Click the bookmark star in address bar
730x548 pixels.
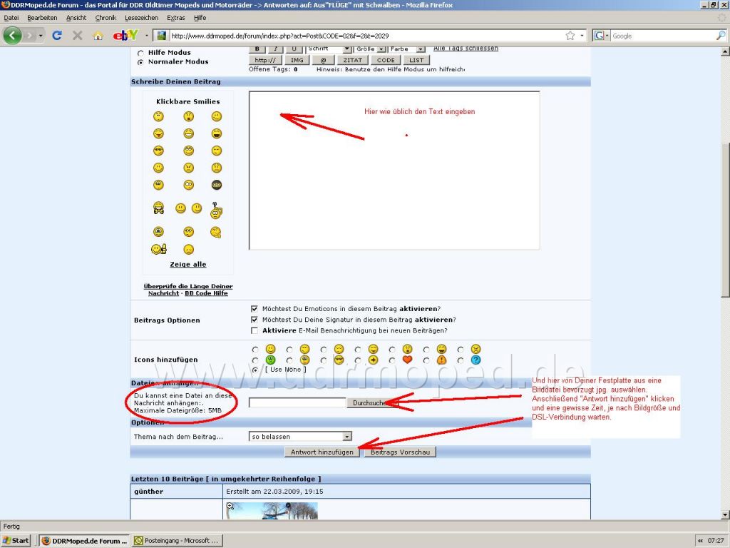(570, 35)
